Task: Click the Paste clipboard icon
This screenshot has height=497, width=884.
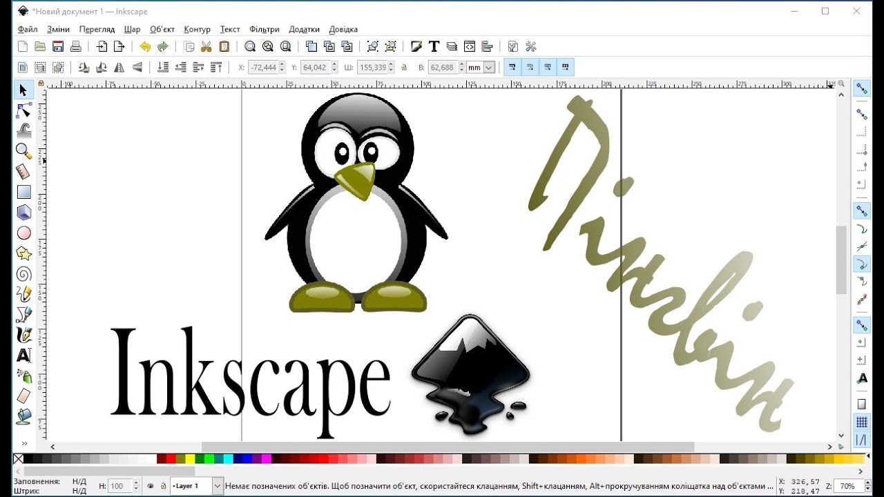Action: (224, 46)
